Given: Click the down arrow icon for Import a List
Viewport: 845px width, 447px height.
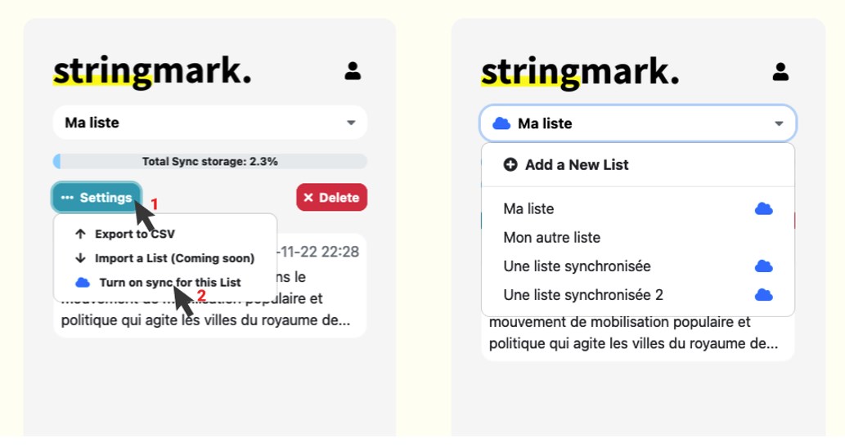Looking at the screenshot, I should (80, 258).
